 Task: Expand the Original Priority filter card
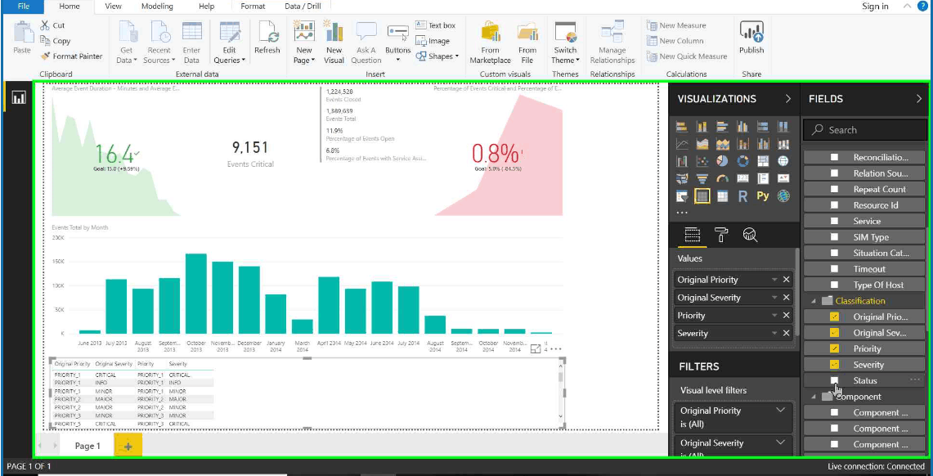pos(781,410)
